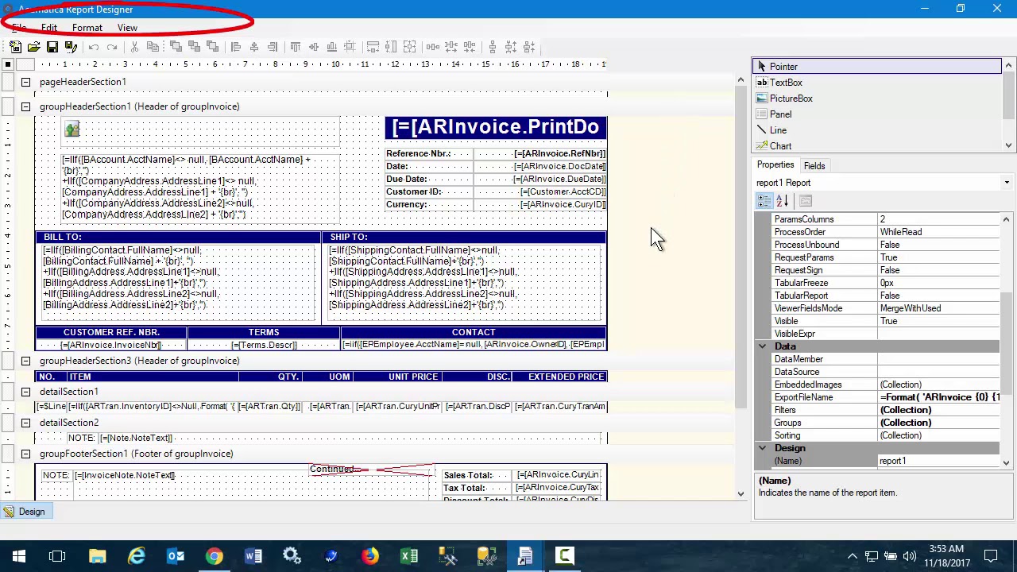1017x572 pixels.
Task: Click the Bring to Front icon
Action: (x=176, y=47)
